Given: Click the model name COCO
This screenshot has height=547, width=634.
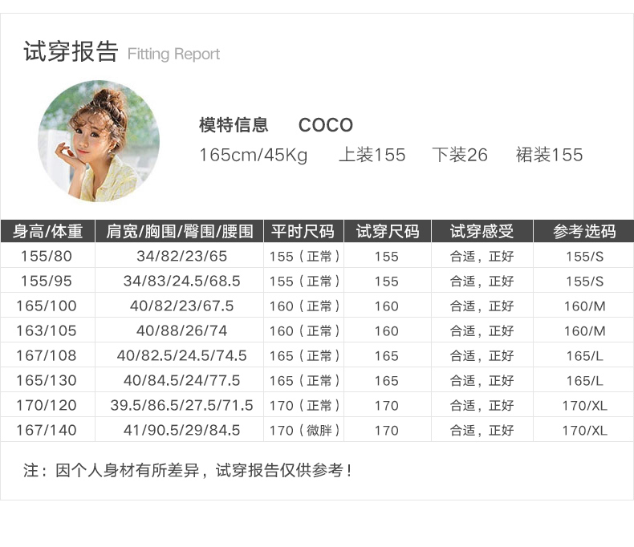Looking at the screenshot, I should (326, 125).
